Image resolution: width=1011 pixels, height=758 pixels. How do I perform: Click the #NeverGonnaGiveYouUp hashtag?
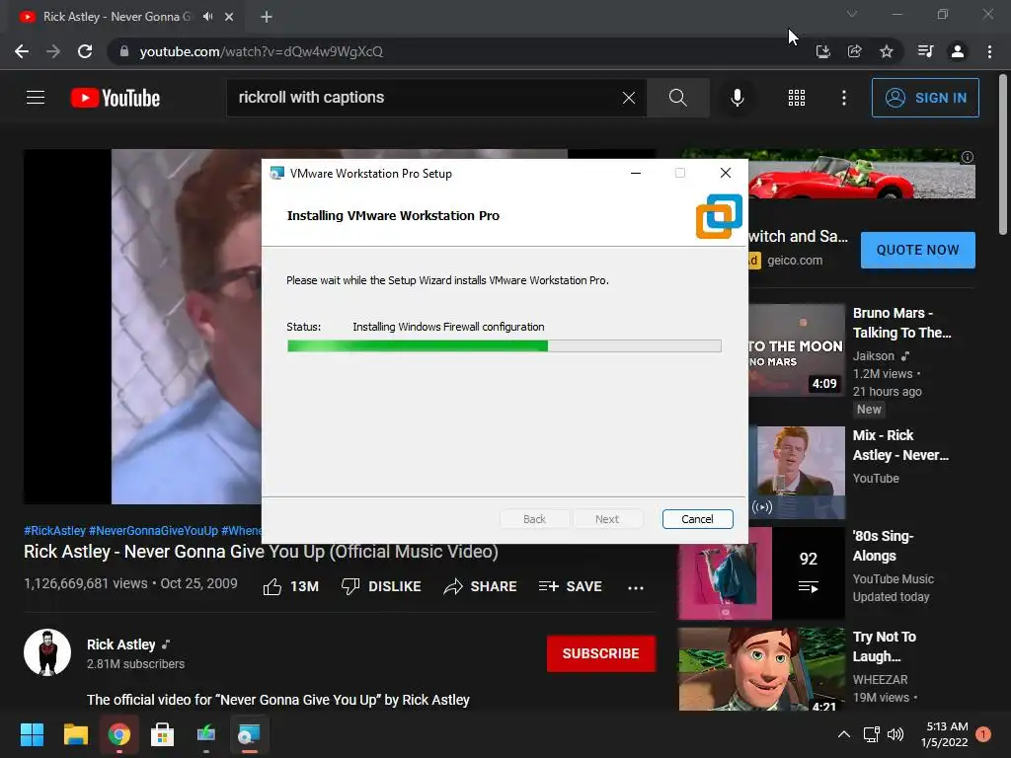(x=153, y=530)
